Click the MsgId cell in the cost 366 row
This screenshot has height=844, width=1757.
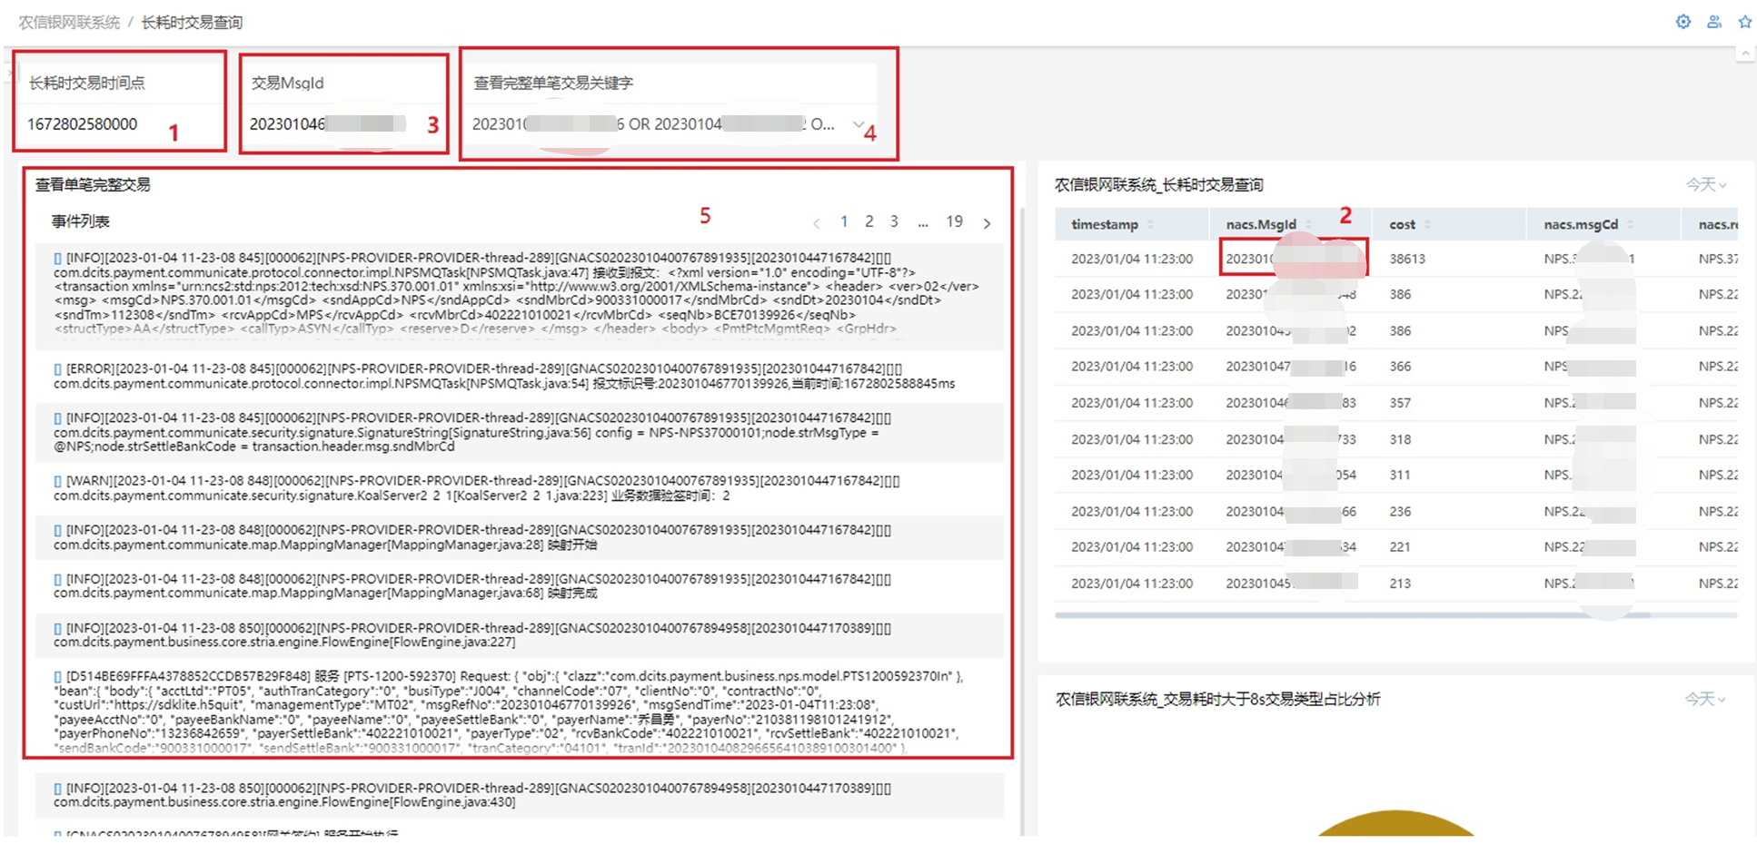pos(1291,367)
